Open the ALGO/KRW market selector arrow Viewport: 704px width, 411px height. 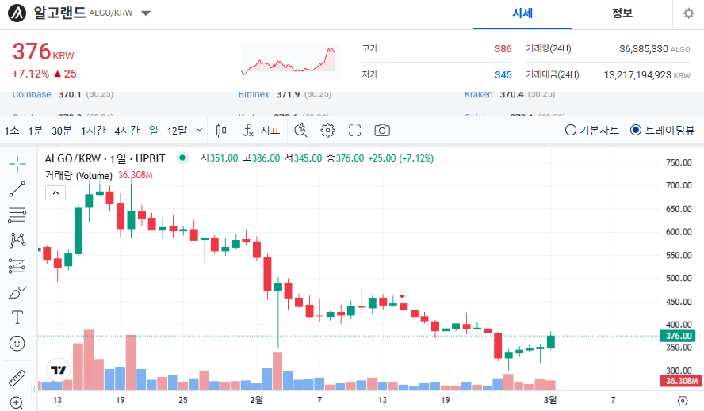145,13
